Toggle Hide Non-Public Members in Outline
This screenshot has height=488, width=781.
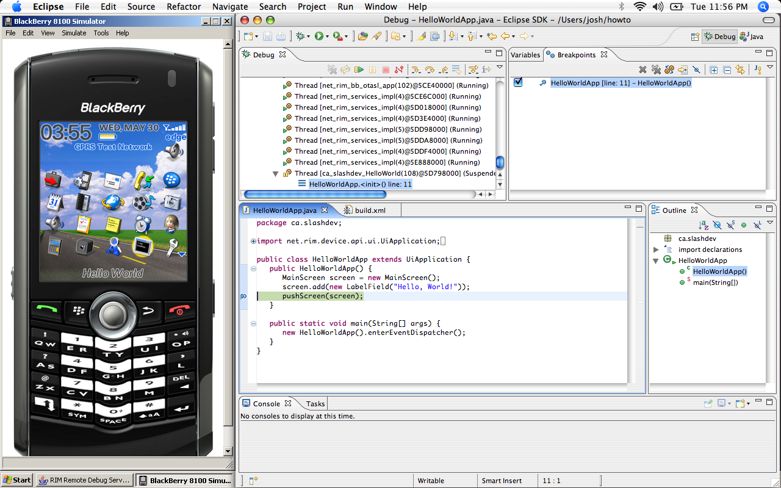(x=744, y=225)
